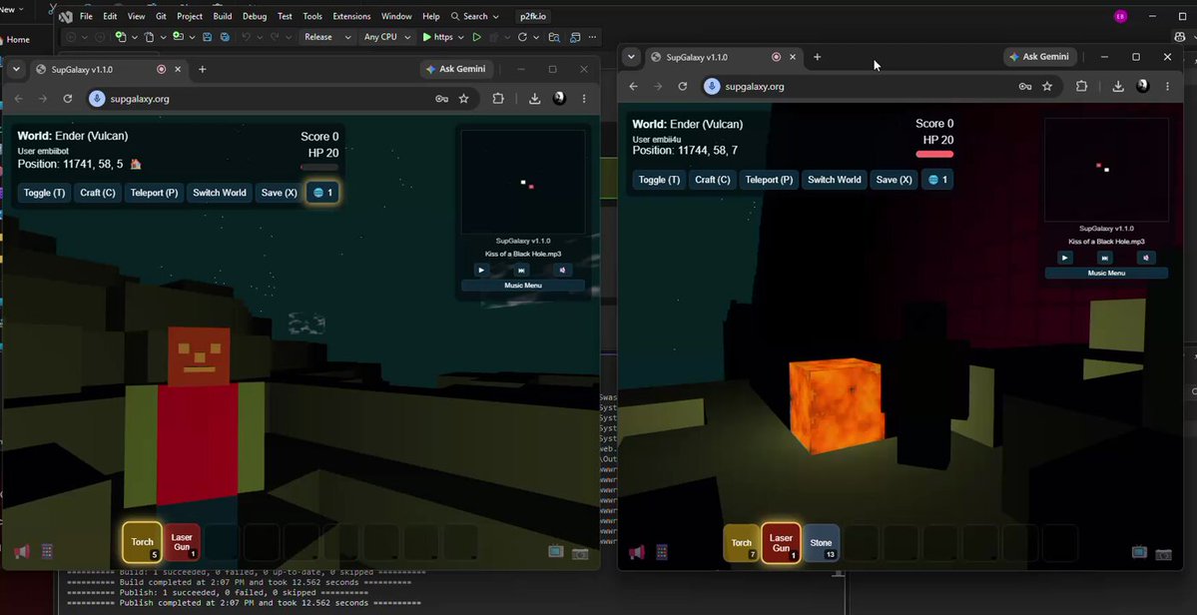
Task: Click the camera icon in the left game window
Action: click(x=580, y=553)
